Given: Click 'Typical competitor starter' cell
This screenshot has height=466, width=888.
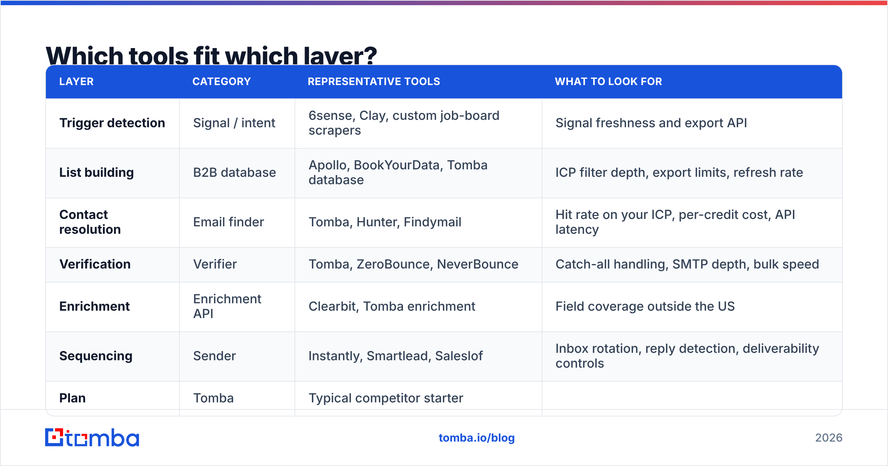Looking at the screenshot, I should 418,398.
